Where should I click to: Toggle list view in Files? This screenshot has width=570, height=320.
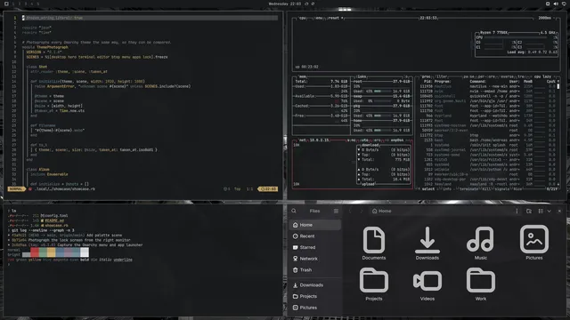[x=541, y=211]
